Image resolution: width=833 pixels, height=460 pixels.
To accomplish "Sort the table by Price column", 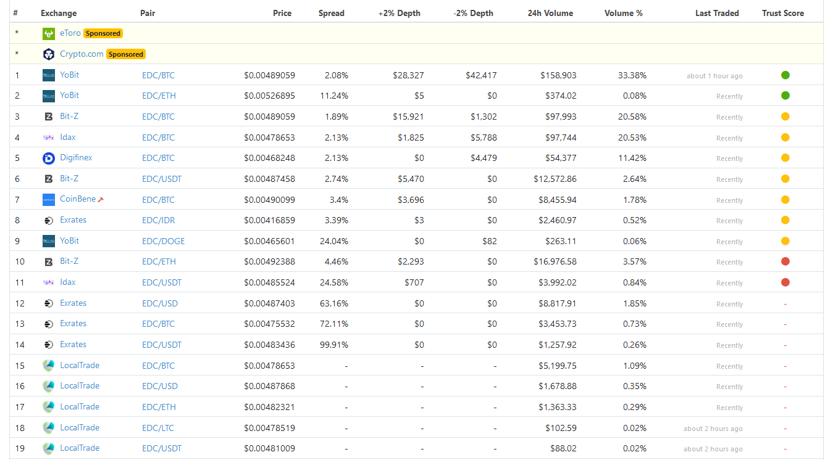I will tap(282, 12).
